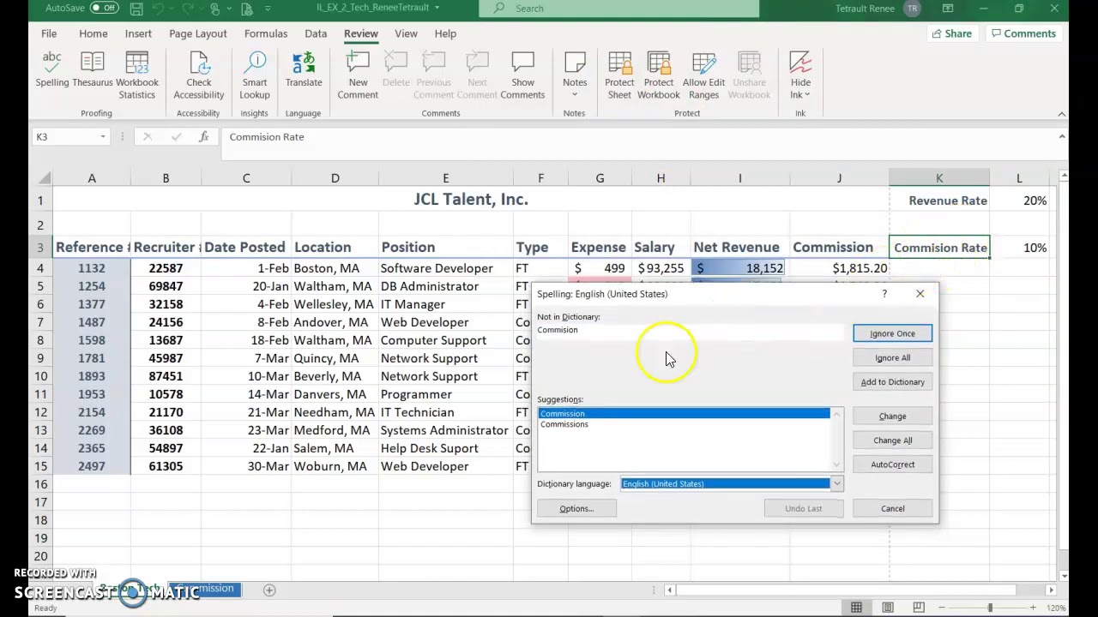Toggle AutoSave off switch
The image size is (1098, 617).
click(x=105, y=9)
